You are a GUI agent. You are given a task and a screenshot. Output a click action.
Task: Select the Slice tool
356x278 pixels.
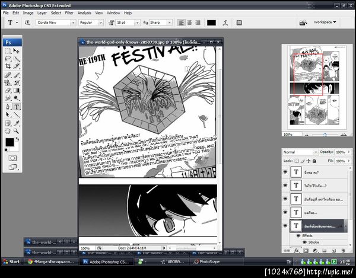tap(17, 66)
